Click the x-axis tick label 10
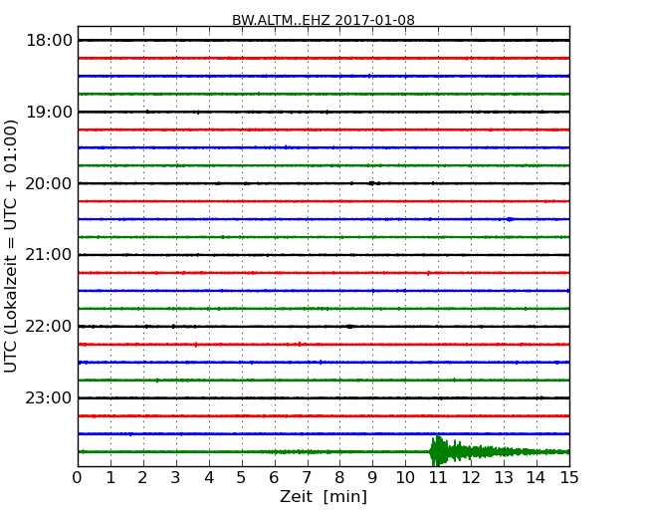647x518 pixels. coord(405,478)
